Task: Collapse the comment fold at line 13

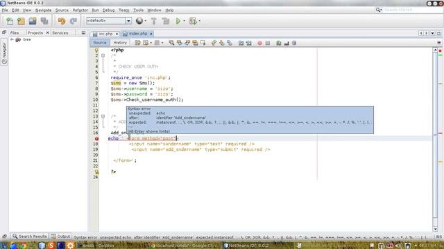Action: (103, 116)
